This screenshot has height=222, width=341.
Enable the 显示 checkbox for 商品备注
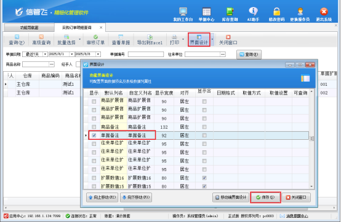[x=94, y=127]
